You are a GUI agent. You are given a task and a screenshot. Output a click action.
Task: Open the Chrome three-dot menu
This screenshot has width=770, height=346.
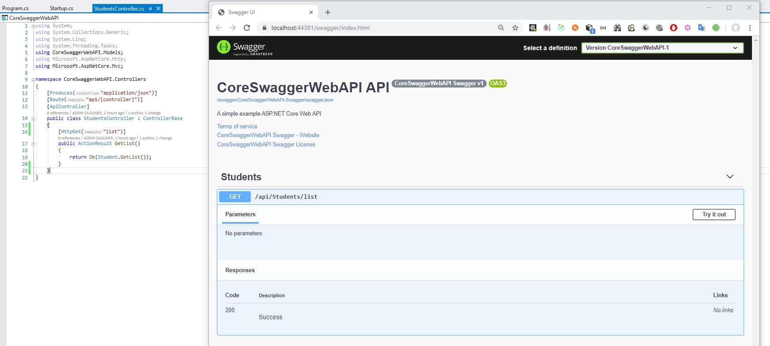750,28
